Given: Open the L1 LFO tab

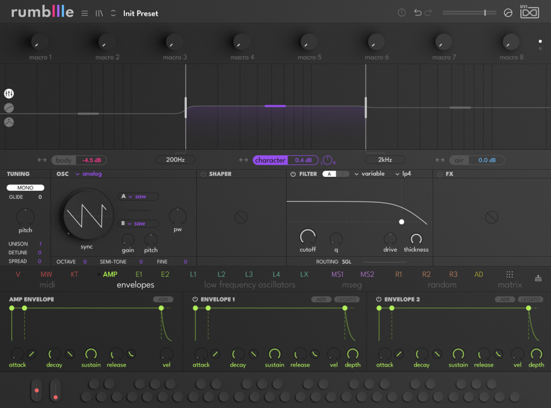Looking at the screenshot, I should [193, 274].
